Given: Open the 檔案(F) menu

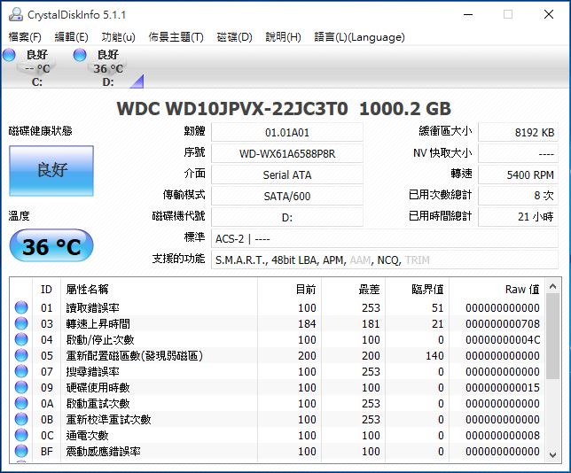Looking at the screenshot, I should click(x=25, y=36).
